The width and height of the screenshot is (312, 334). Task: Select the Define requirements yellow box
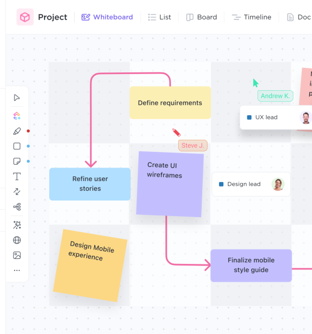point(170,102)
